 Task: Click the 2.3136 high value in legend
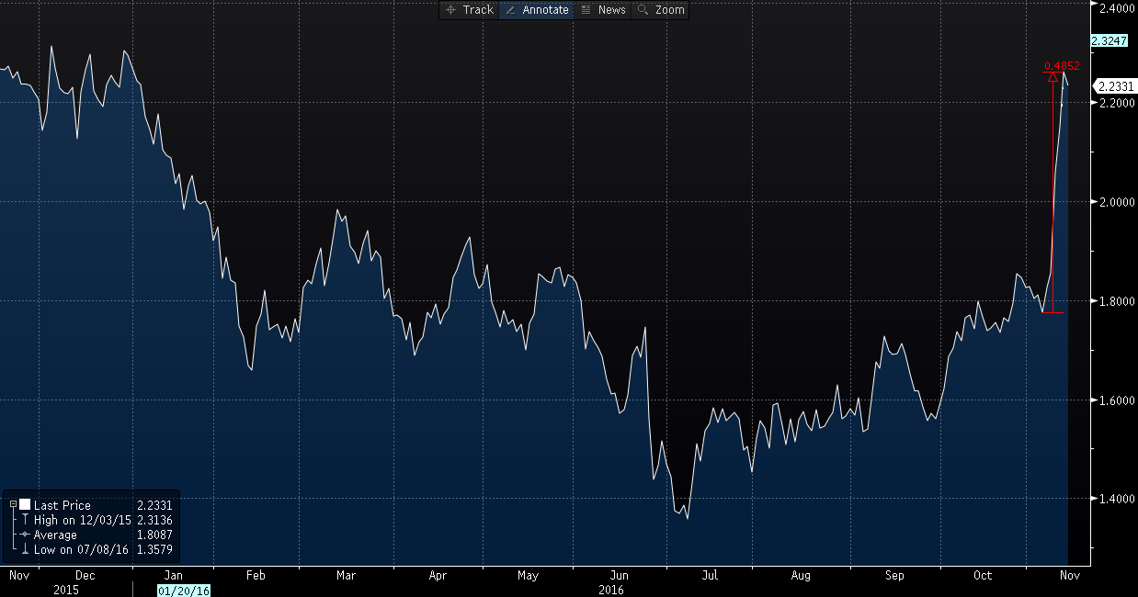coord(154,520)
